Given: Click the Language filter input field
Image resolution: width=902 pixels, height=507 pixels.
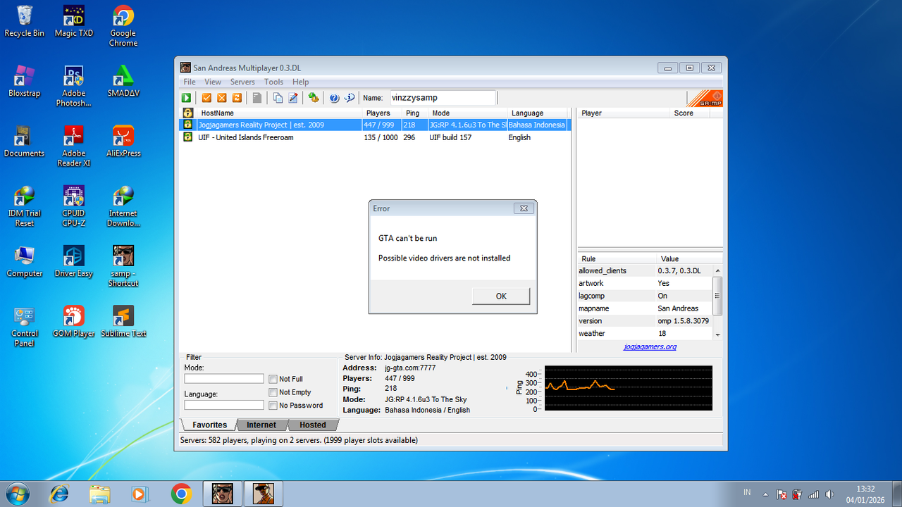Looking at the screenshot, I should pos(224,405).
